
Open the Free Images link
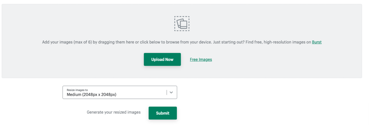[201, 60]
